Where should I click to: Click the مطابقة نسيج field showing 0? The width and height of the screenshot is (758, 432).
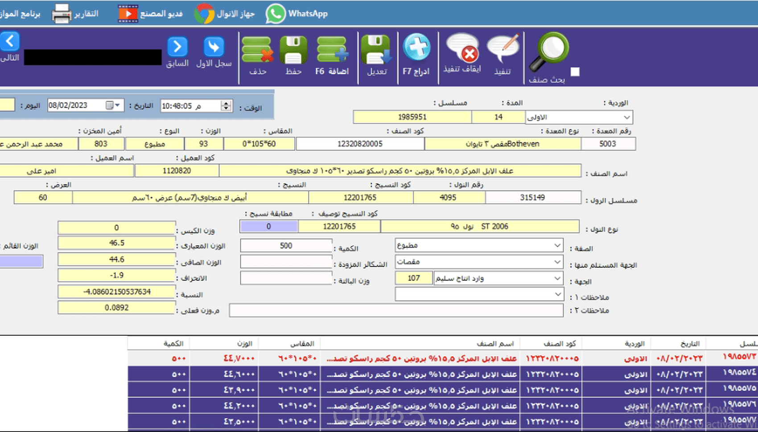(269, 226)
